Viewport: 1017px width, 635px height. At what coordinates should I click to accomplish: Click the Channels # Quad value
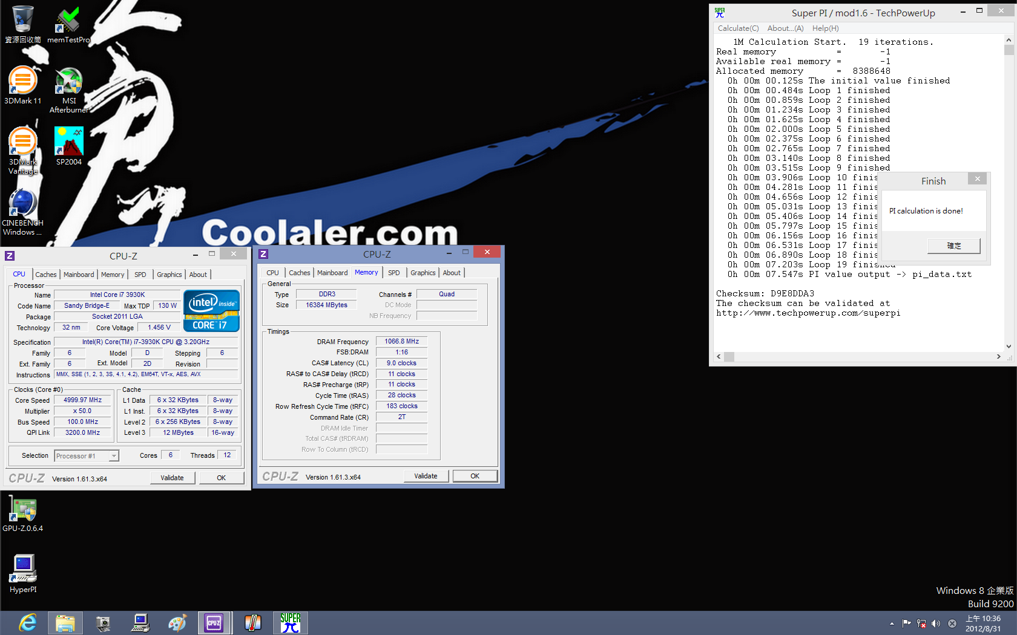pos(447,295)
